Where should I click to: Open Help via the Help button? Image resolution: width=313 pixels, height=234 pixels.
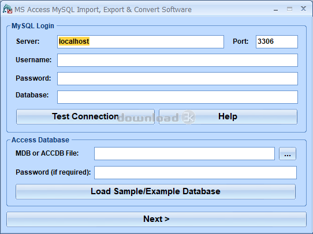[228, 116]
